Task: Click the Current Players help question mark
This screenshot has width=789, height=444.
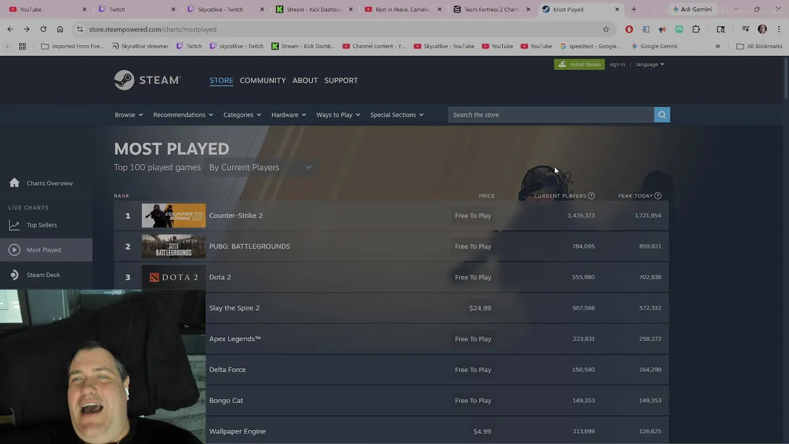Action: (591, 195)
